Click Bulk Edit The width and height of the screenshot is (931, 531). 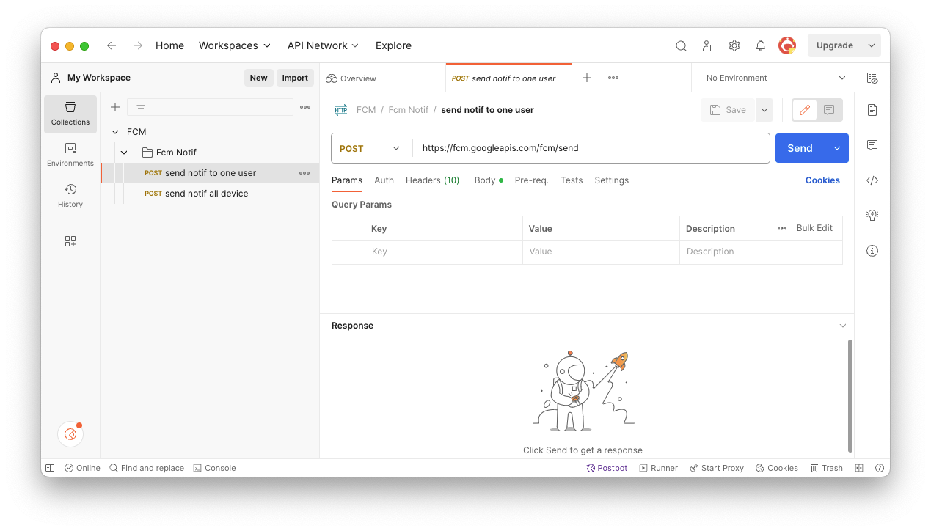pos(814,228)
